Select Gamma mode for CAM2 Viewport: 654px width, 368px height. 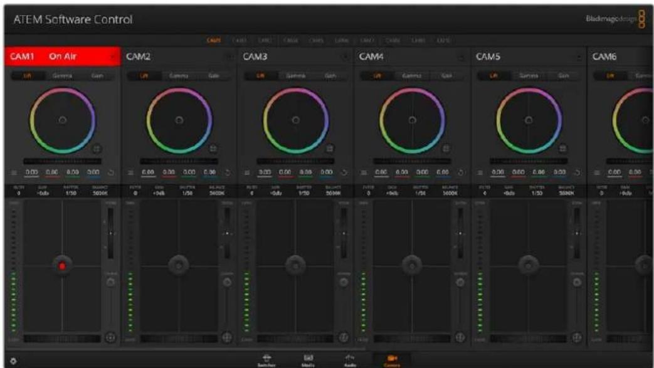(x=179, y=76)
